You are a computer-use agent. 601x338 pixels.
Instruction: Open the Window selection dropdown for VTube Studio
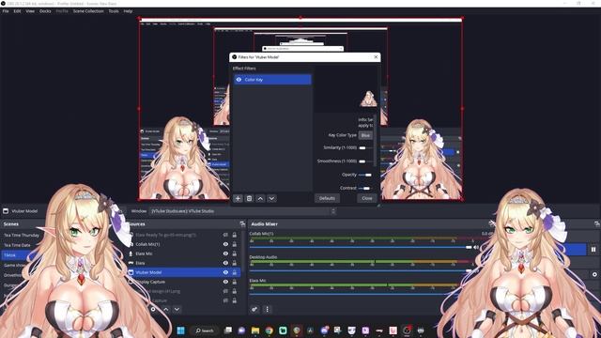[242, 211]
